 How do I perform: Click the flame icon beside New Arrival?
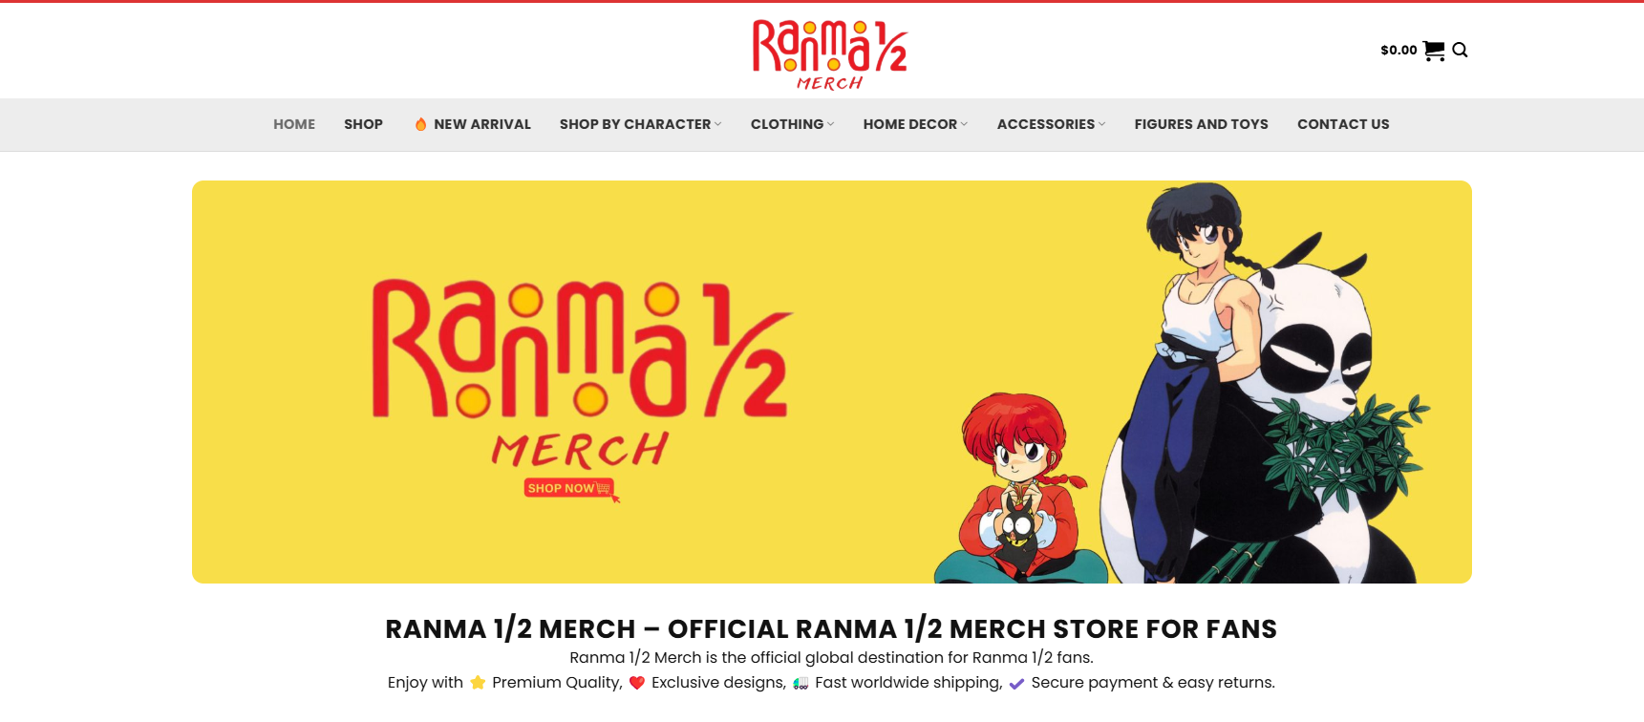(420, 124)
